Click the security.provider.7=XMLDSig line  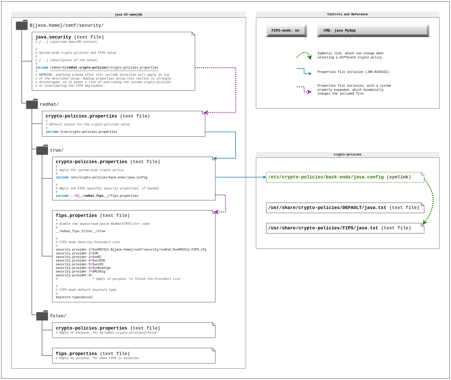80,272
